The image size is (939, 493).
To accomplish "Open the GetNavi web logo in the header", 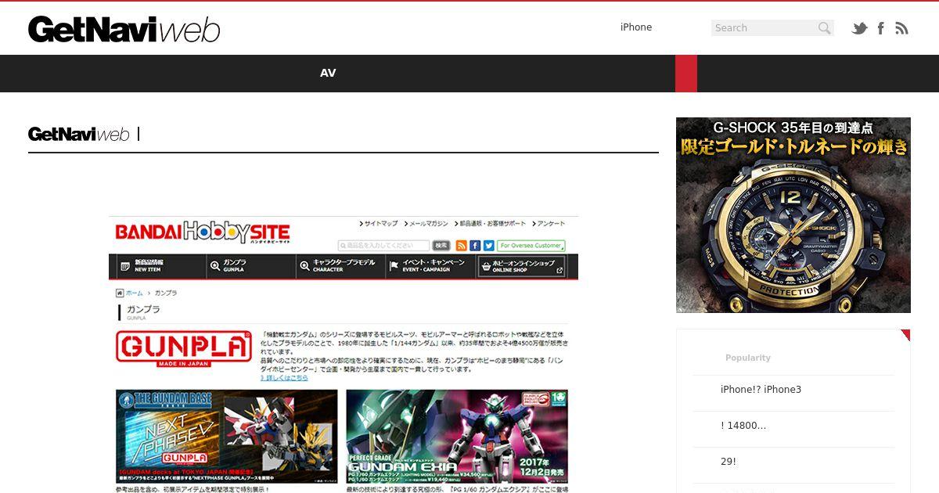I will pos(124,29).
